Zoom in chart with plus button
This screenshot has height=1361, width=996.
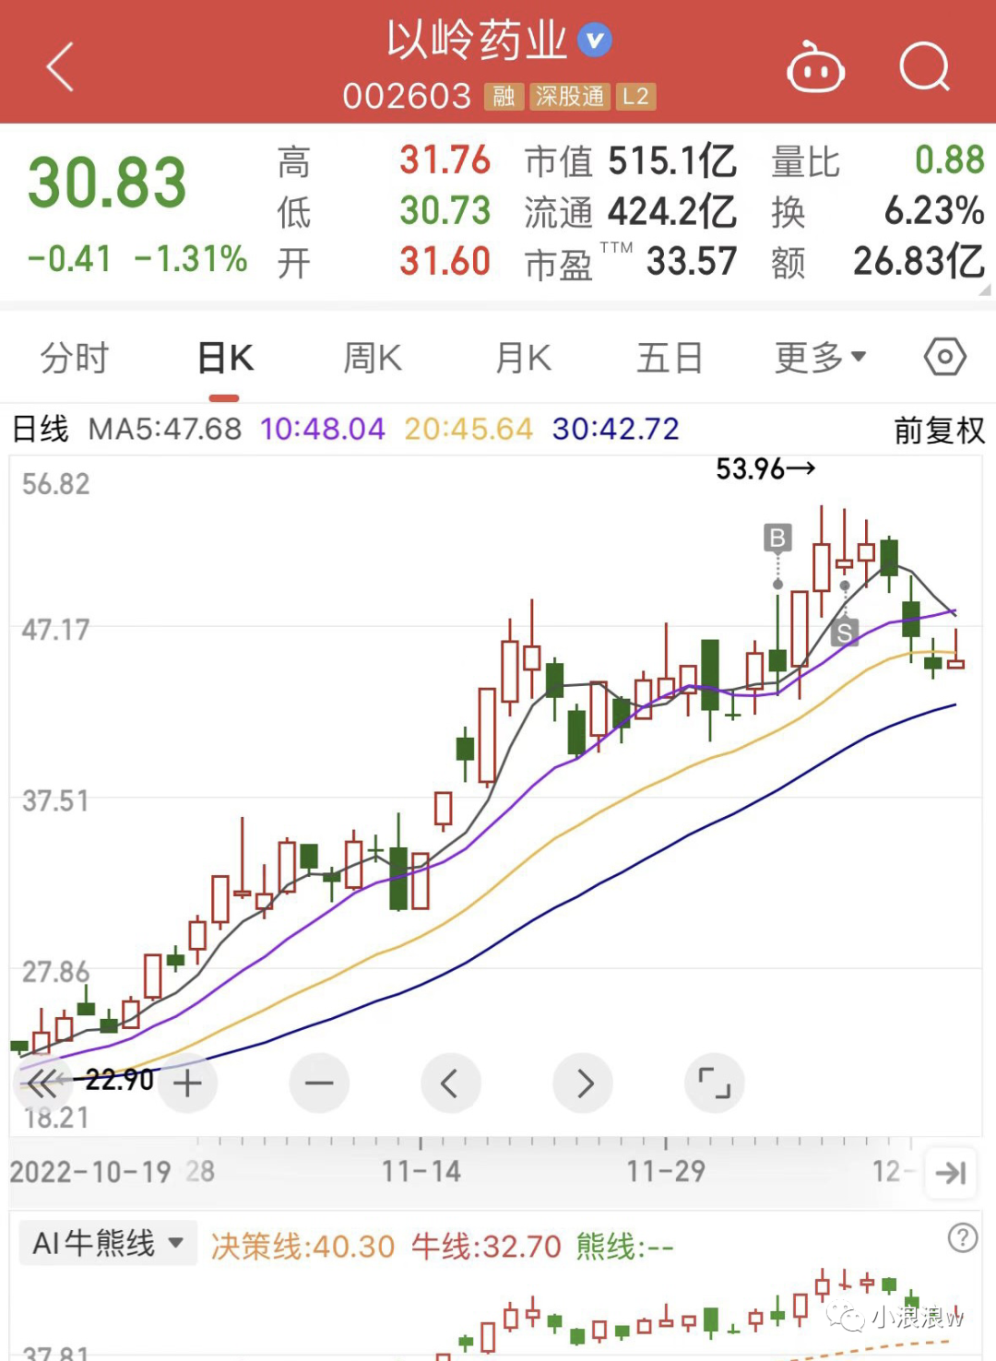tap(187, 1083)
